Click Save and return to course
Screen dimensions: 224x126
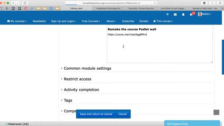coord(96,114)
